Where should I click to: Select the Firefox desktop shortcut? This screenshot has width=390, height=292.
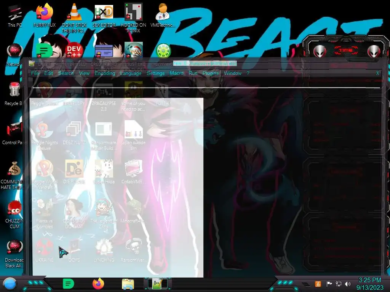tap(45, 16)
